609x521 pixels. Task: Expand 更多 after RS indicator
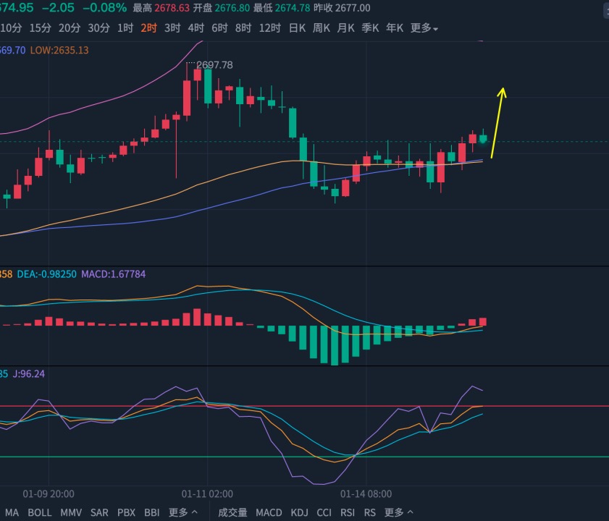pyautogui.click(x=399, y=512)
